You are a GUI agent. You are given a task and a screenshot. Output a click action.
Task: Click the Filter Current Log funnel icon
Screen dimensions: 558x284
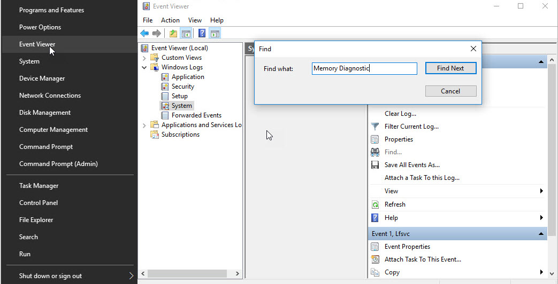point(375,127)
